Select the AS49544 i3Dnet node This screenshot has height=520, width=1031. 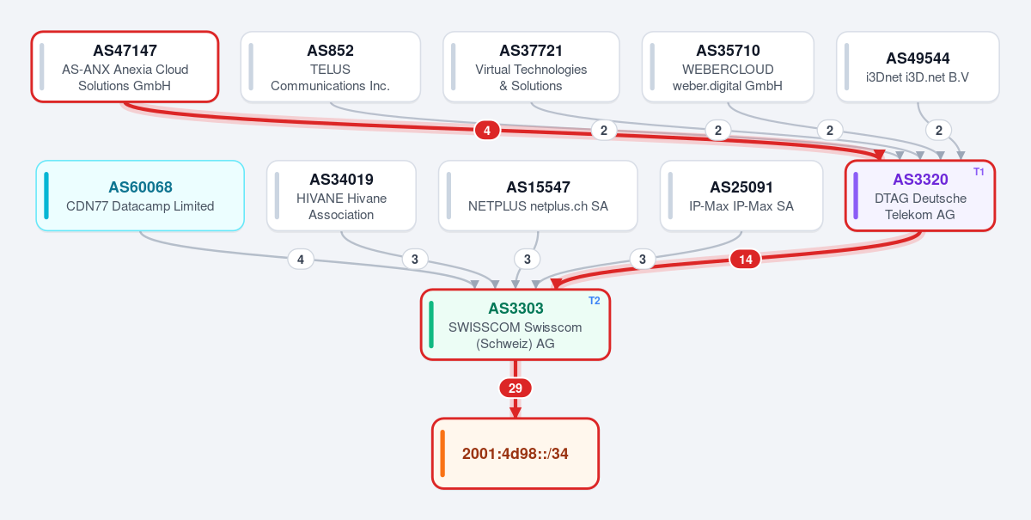918,67
